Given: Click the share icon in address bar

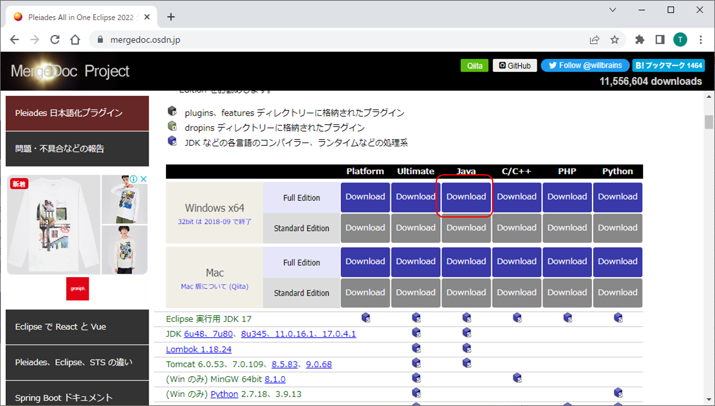Looking at the screenshot, I should point(594,39).
